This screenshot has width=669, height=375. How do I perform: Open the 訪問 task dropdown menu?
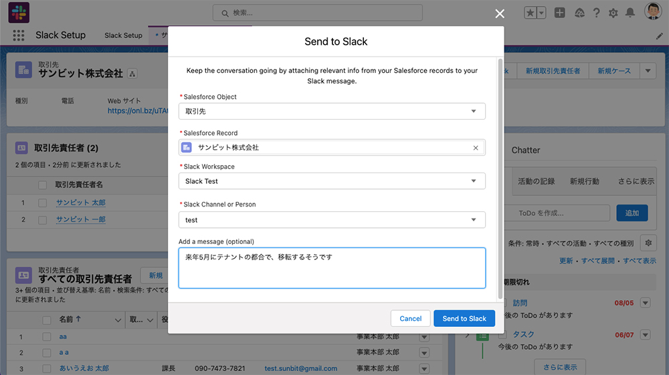pyautogui.click(x=645, y=303)
